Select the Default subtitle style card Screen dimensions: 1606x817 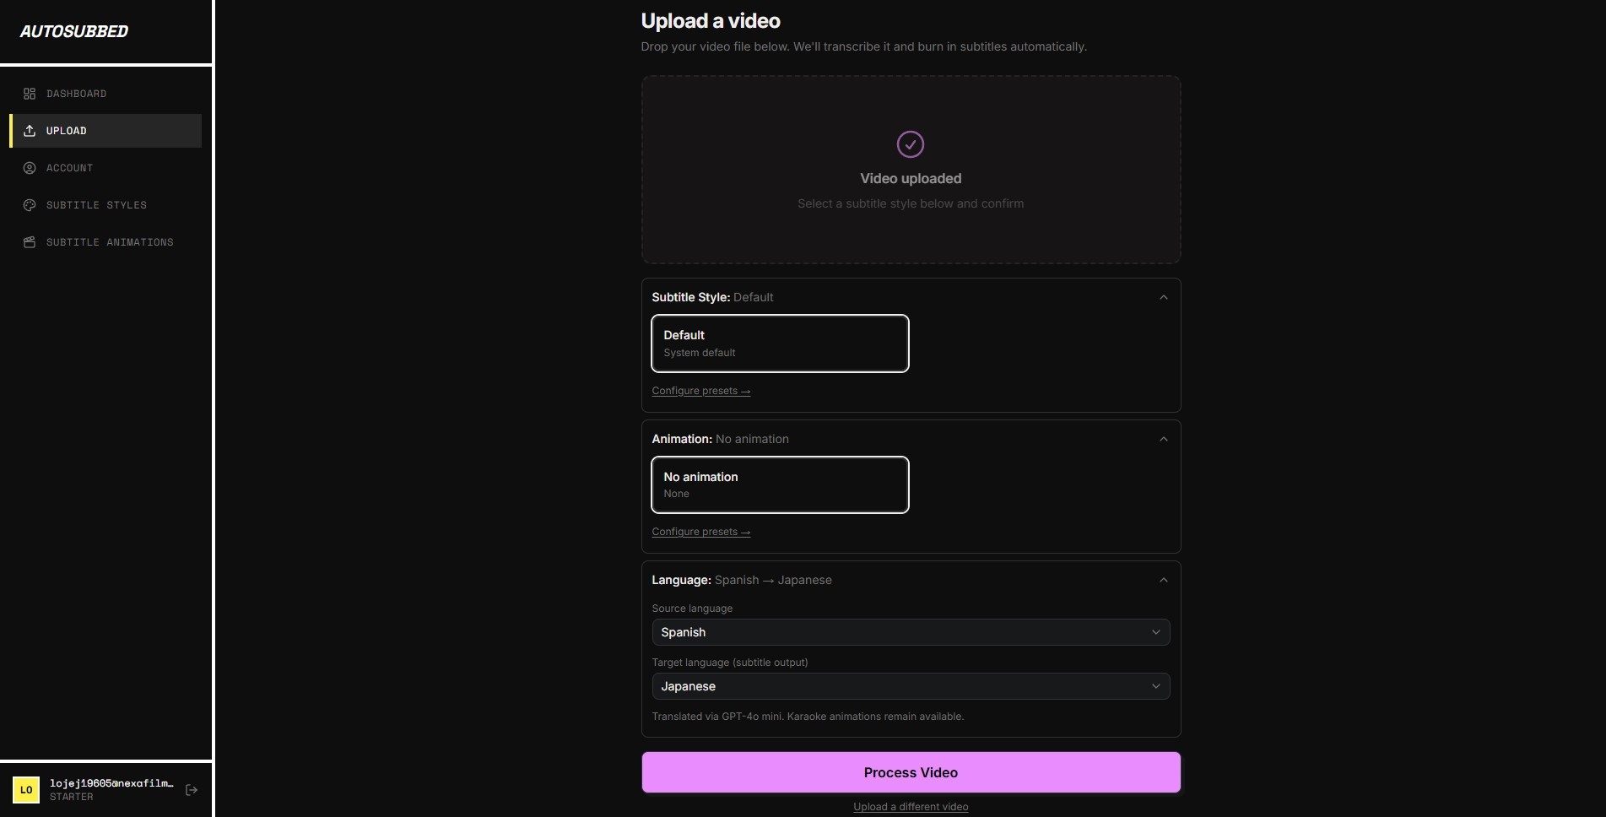779,344
